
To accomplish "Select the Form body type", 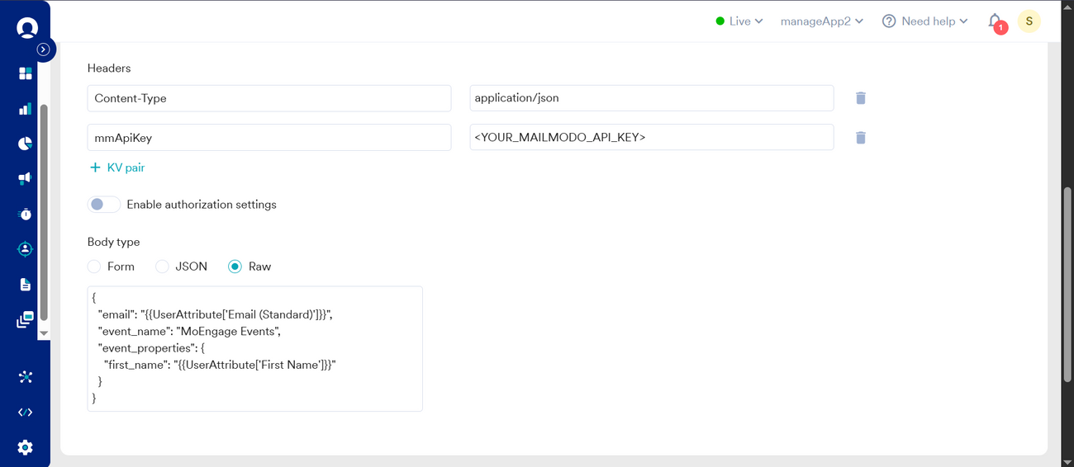I will (94, 267).
